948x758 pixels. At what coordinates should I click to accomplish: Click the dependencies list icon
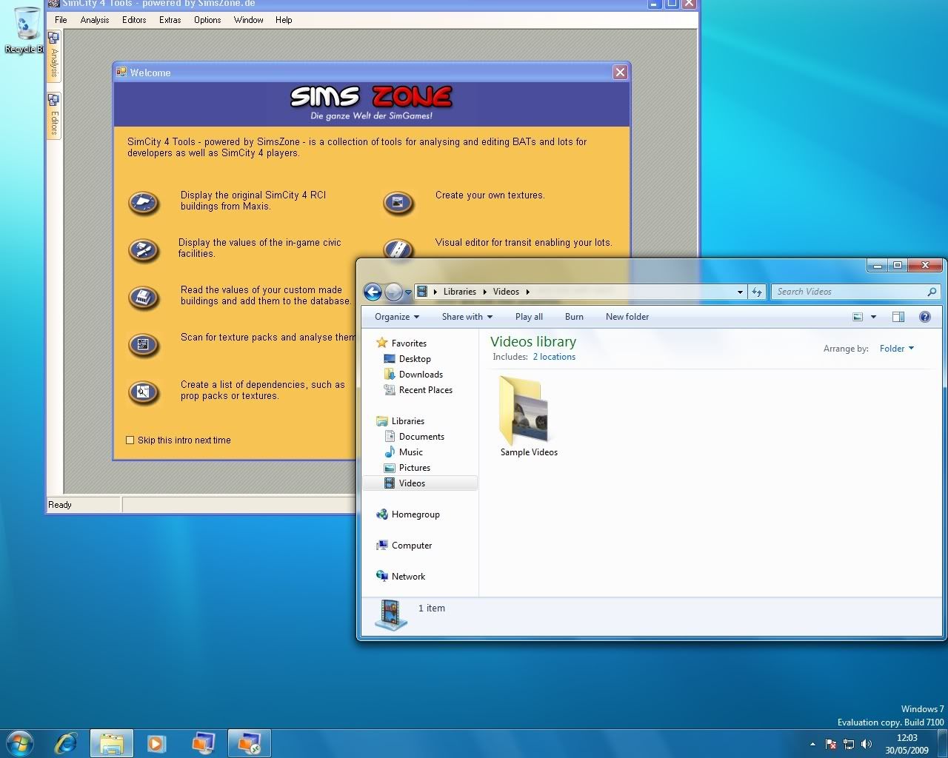click(x=144, y=392)
